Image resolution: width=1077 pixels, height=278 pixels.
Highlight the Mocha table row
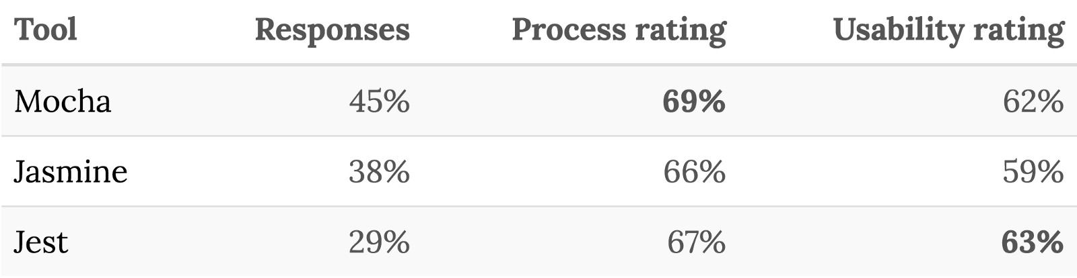click(538, 101)
